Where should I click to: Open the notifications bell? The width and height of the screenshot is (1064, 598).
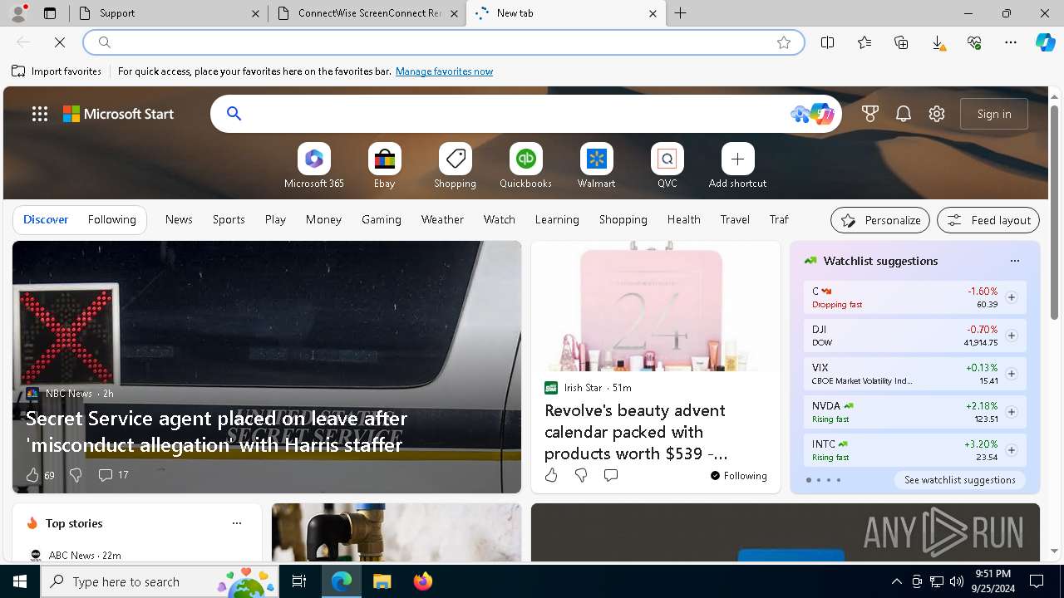904,114
